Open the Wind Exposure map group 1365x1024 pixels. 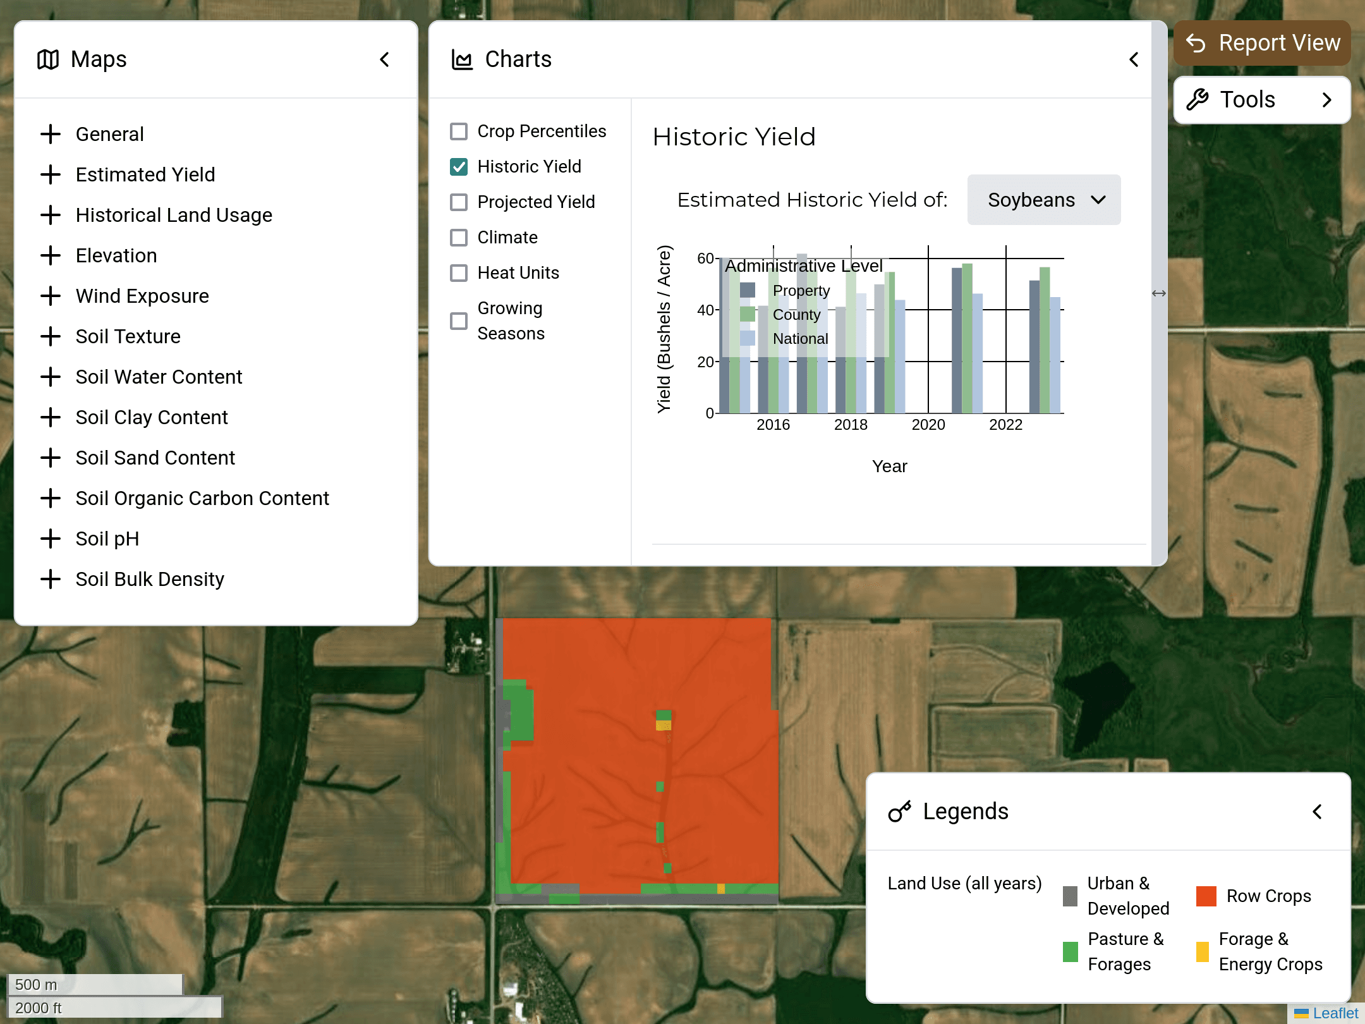click(142, 296)
